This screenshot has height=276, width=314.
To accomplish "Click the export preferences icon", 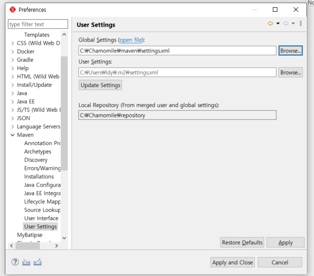I will (x=38, y=262).
